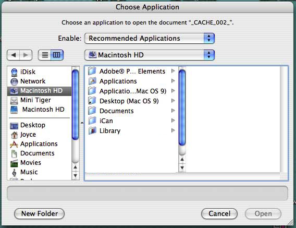Expand the Documents folder arrow in column
The image size is (296, 228).
(x=173, y=111)
